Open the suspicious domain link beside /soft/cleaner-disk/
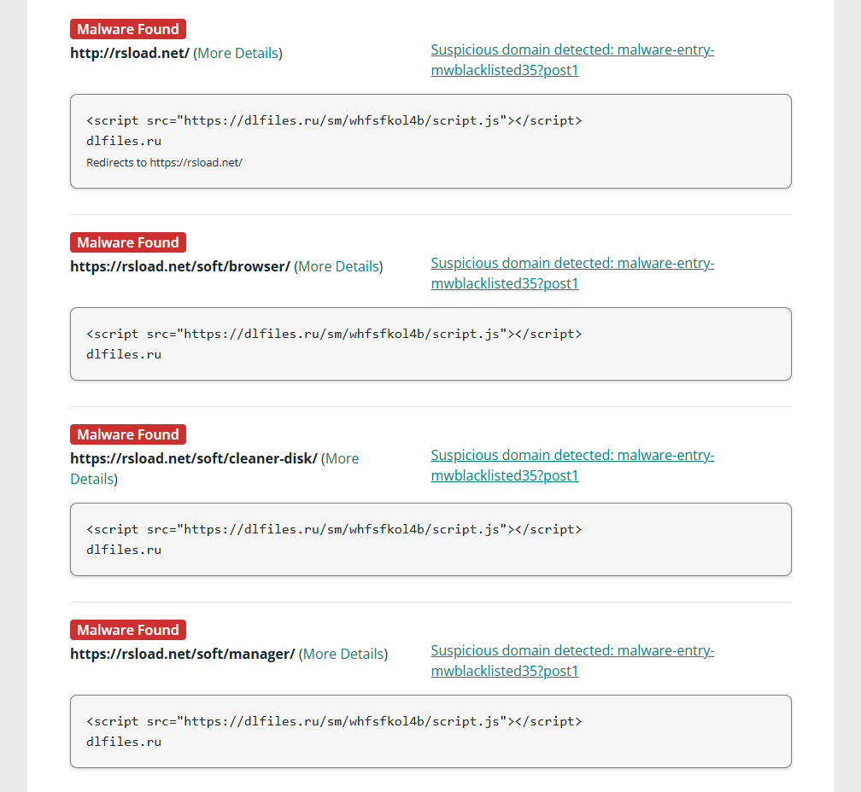861x792 pixels. (572, 465)
